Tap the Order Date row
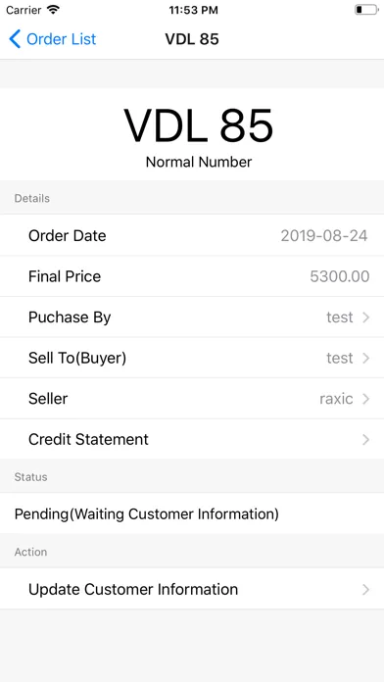 tap(192, 235)
